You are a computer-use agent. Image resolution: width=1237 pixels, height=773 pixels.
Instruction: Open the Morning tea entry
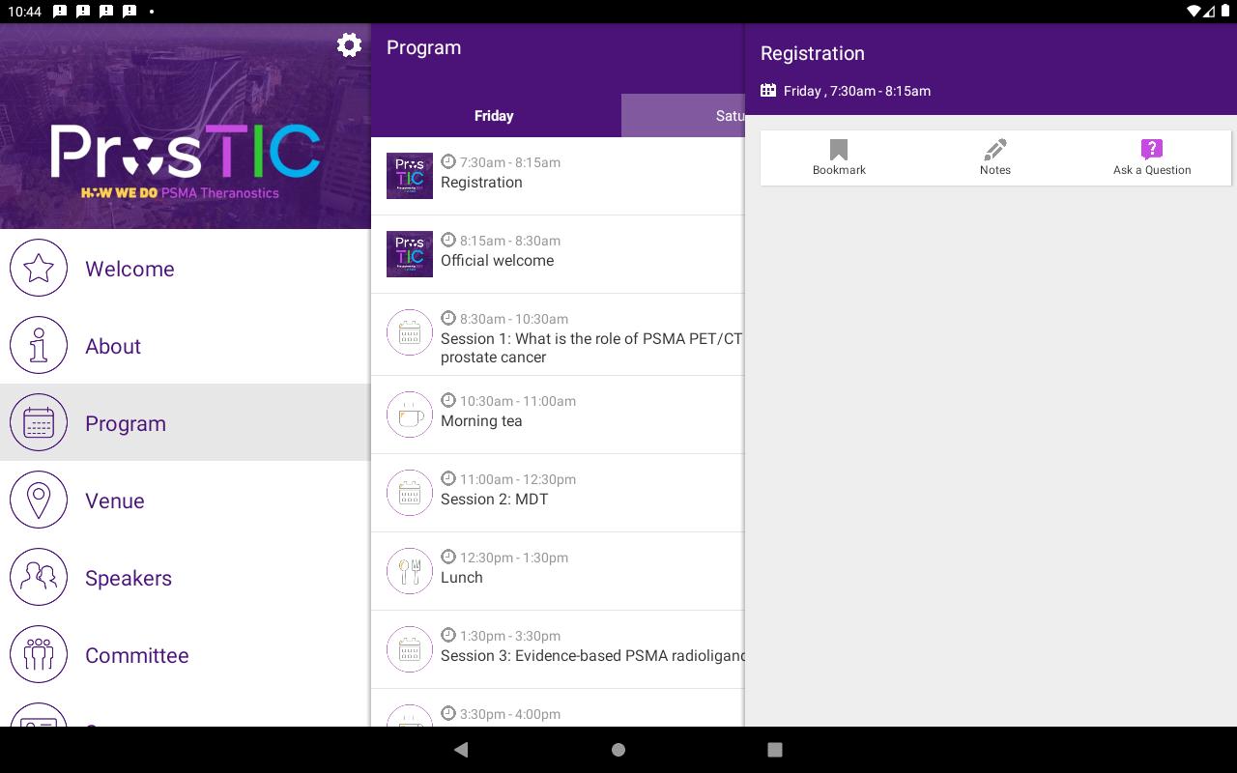point(558,415)
